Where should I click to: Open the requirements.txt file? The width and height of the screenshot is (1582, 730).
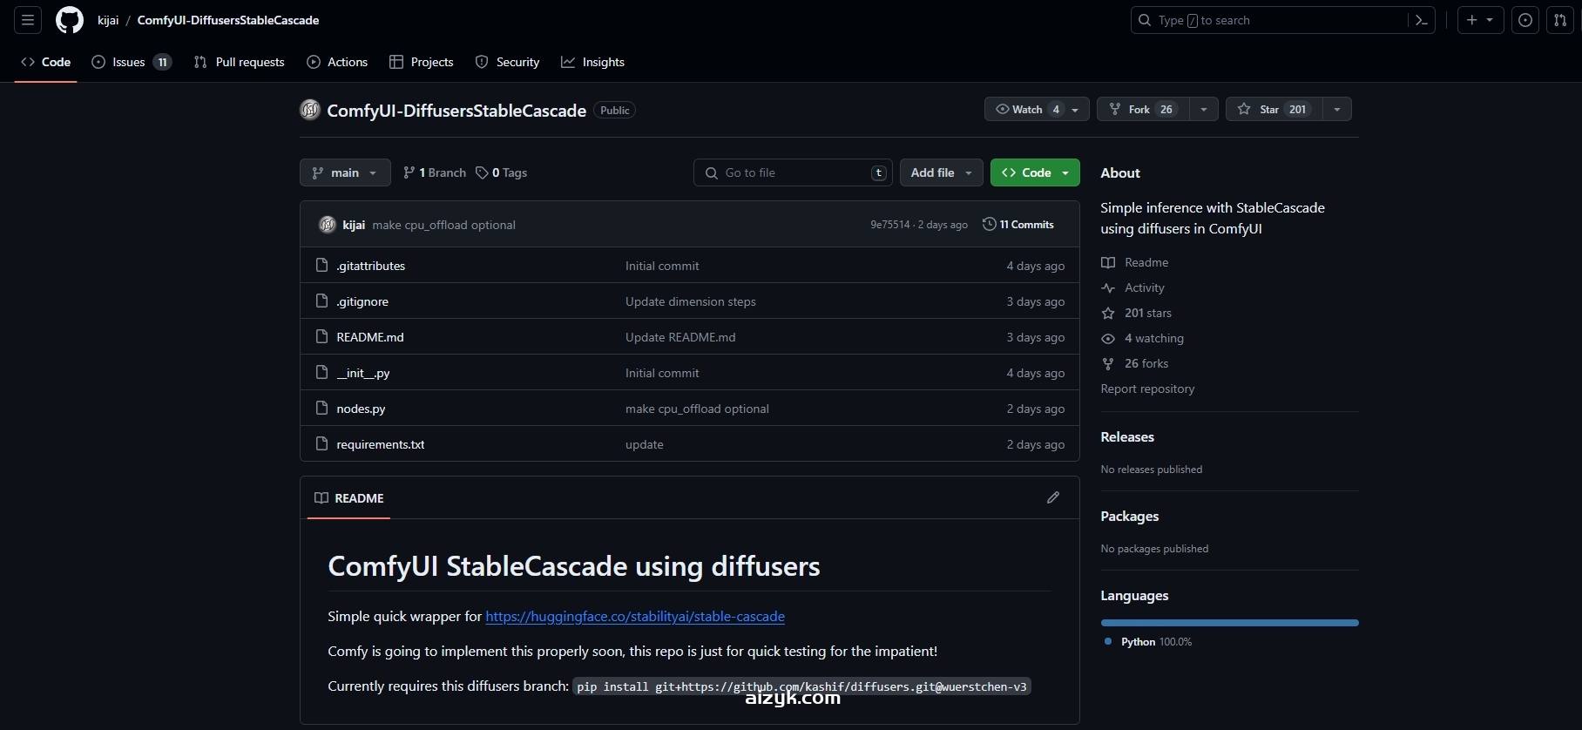381,444
